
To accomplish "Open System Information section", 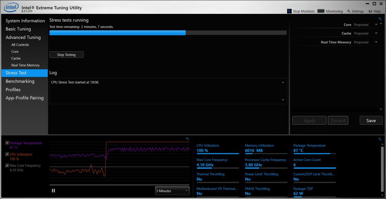I will point(25,21).
